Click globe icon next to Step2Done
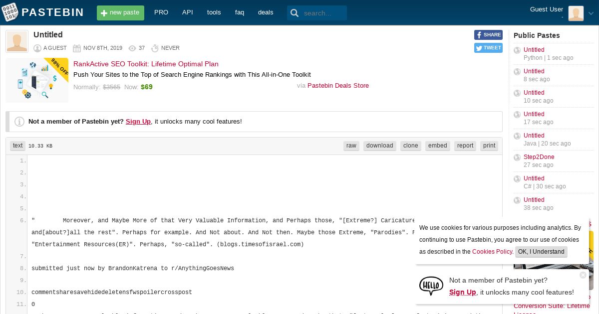 click(x=517, y=157)
